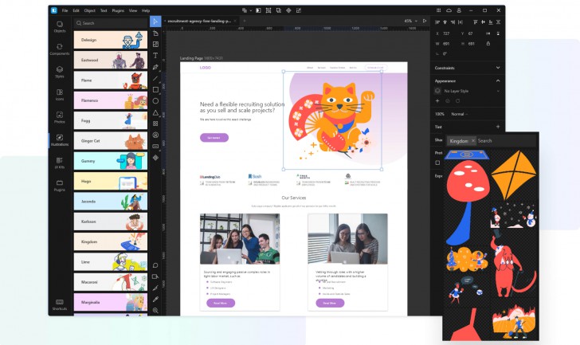Open the Plugins sidebar panel
This screenshot has width=580, height=345.
point(60,186)
